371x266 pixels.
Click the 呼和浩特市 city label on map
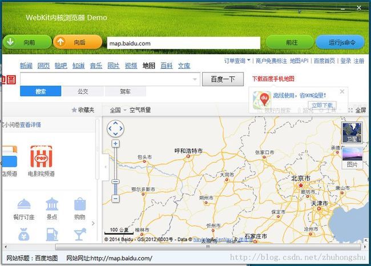pos(188,151)
